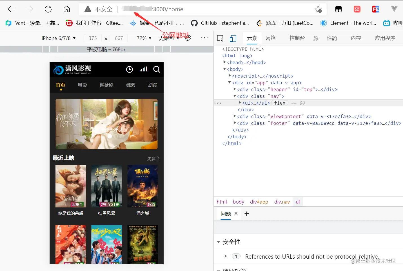
Task: Switch to the 性能 Performance tab
Action: (332, 38)
